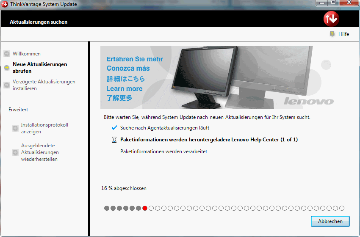Open Installationsprotokoll anzeigen

coord(44,128)
